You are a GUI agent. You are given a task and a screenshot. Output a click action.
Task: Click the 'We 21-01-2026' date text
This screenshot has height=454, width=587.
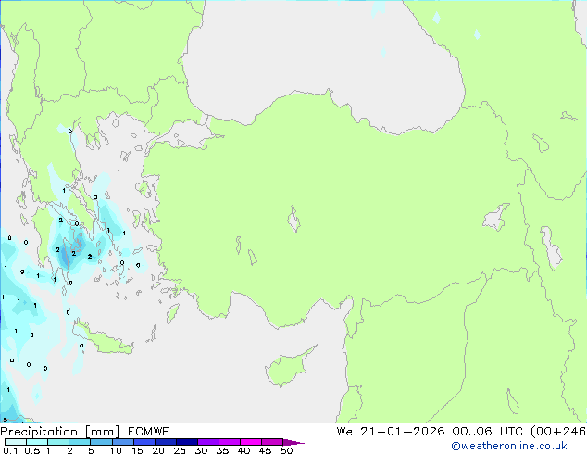tap(391, 432)
